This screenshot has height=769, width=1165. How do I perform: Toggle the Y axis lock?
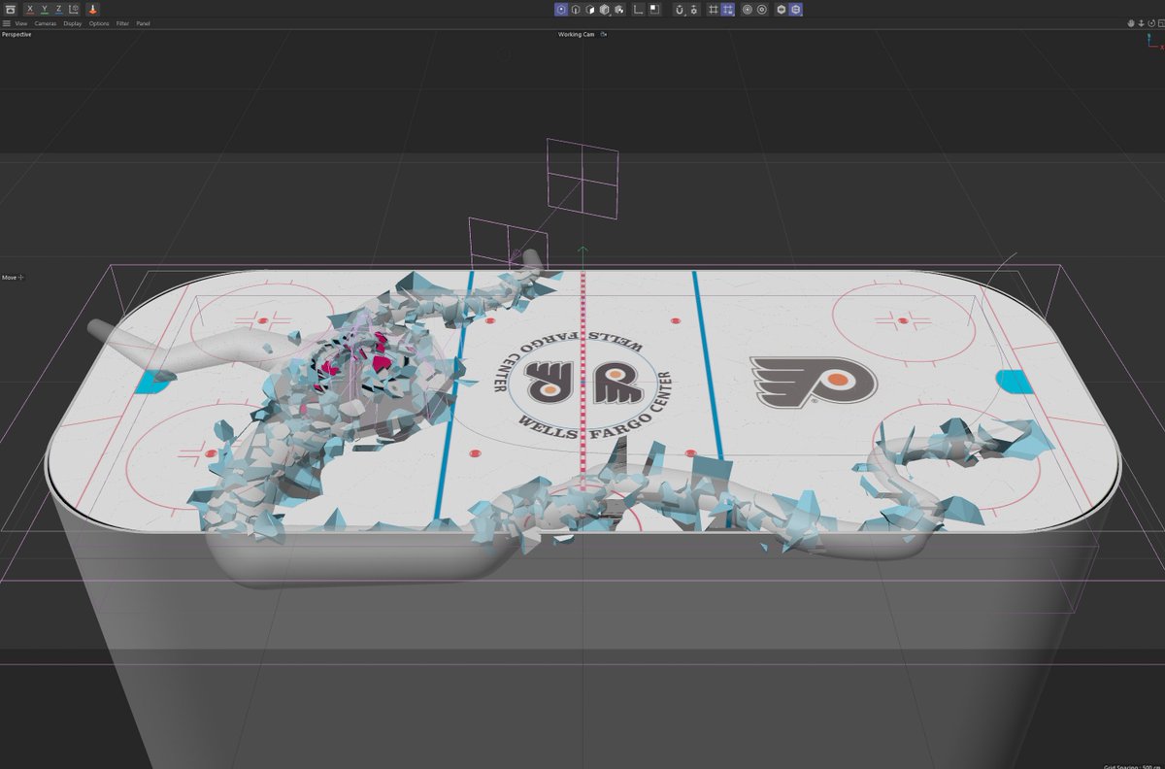(45, 9)
